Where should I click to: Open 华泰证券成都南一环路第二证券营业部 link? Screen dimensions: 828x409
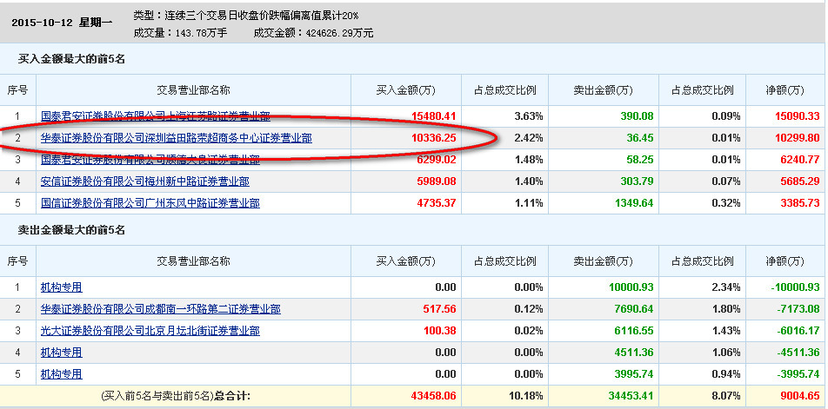161,309
